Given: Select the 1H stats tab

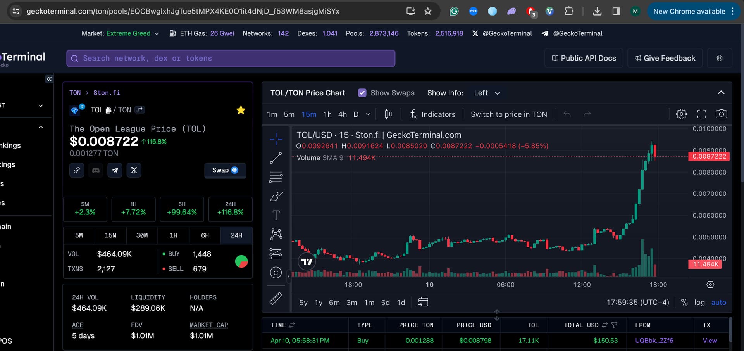Looking at the screenshot, I should click(174, 235).
